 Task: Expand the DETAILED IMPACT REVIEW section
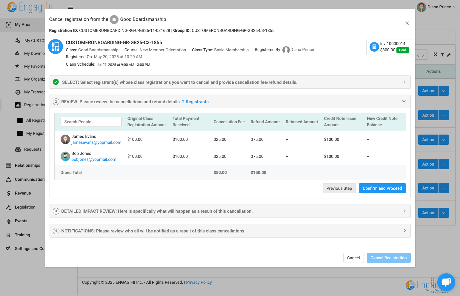point(230,211)
